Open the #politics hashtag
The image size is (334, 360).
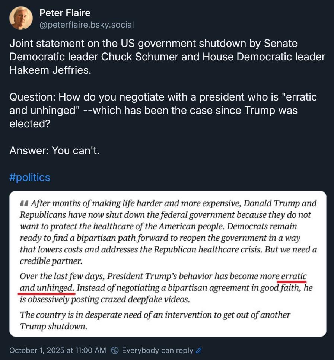tap(29, 177)
